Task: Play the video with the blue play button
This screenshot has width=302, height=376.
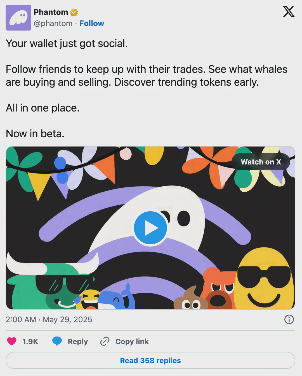Action: [150, 228]
